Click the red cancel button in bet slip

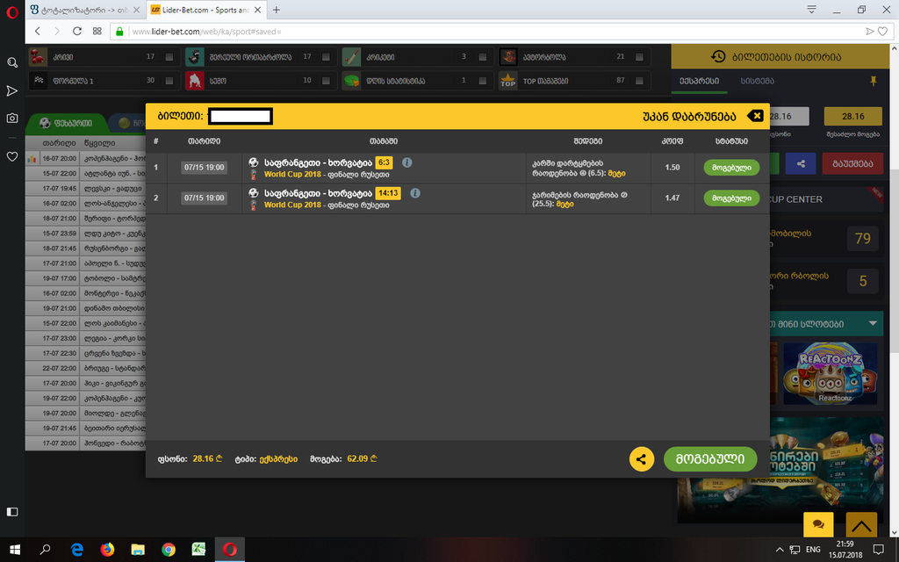point(852,163)
